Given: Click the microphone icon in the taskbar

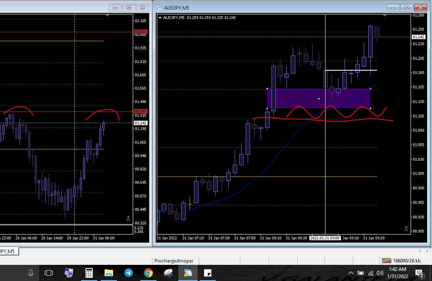Looking at the screenshot, I should [31, 273].
